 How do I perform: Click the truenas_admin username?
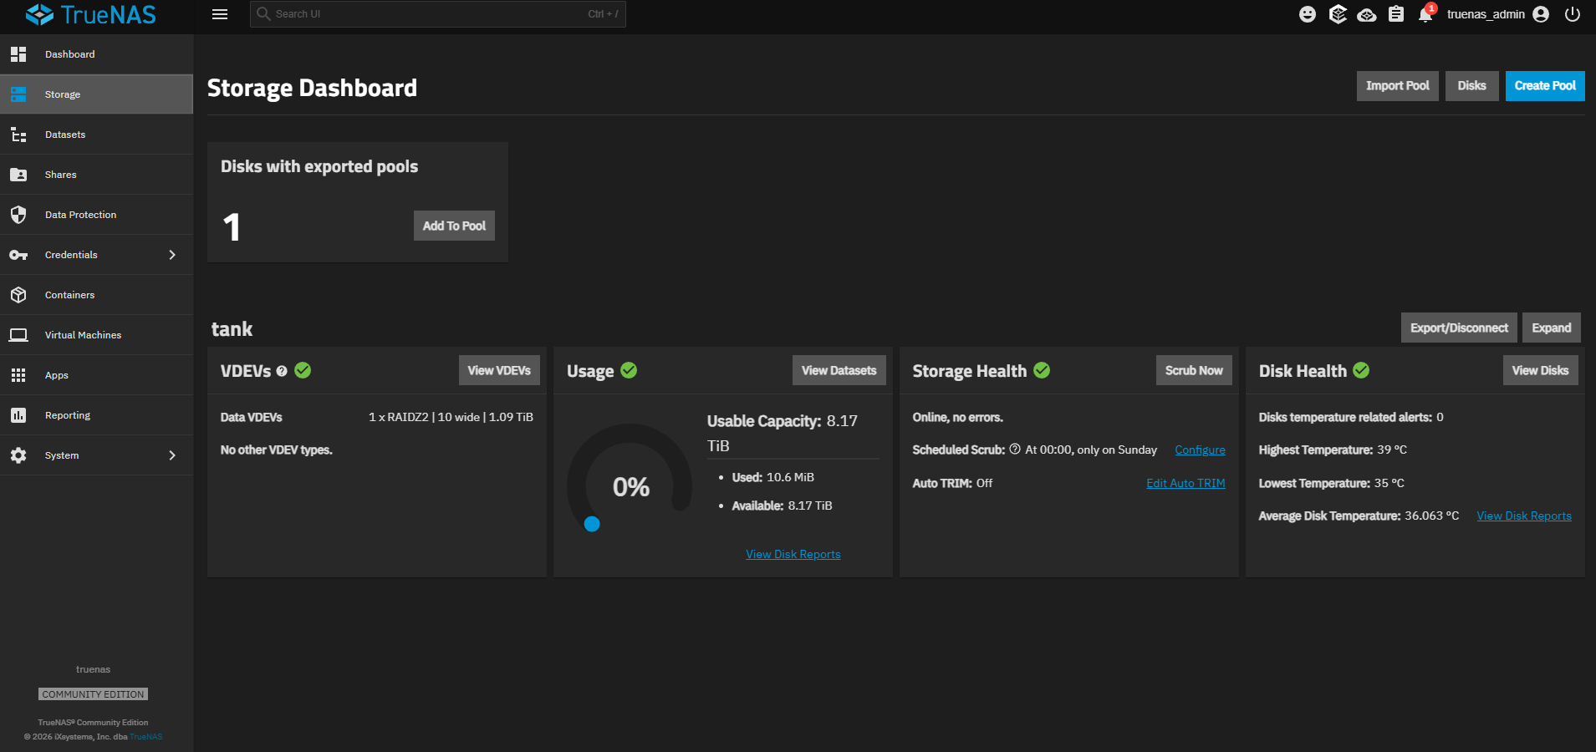point(1486,14)
